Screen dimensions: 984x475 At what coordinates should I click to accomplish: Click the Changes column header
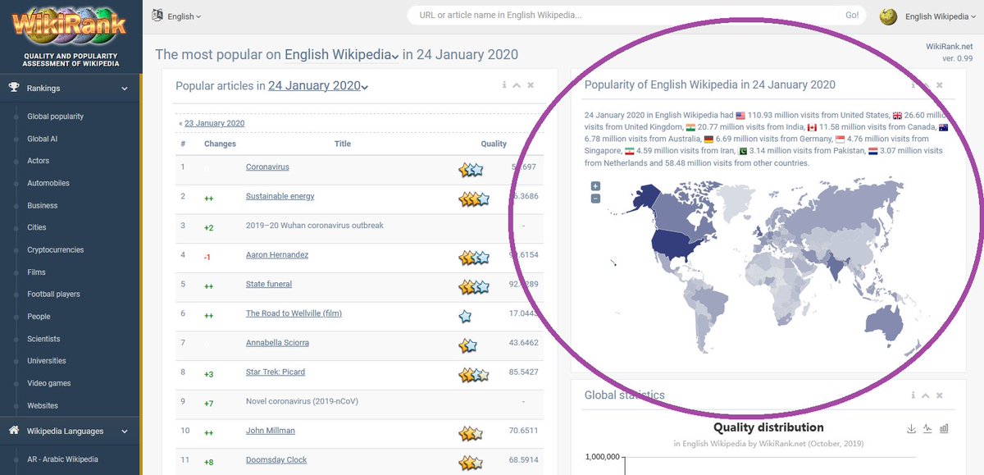[x=220, y=144]
